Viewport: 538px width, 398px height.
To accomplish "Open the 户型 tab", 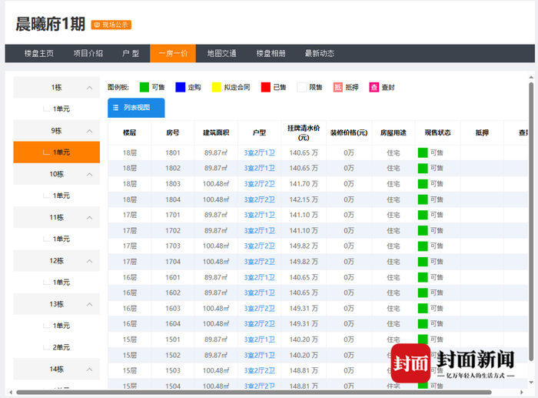I will pos(131,53).
